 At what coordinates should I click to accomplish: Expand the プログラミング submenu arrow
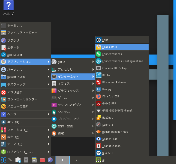coord(93,119)
